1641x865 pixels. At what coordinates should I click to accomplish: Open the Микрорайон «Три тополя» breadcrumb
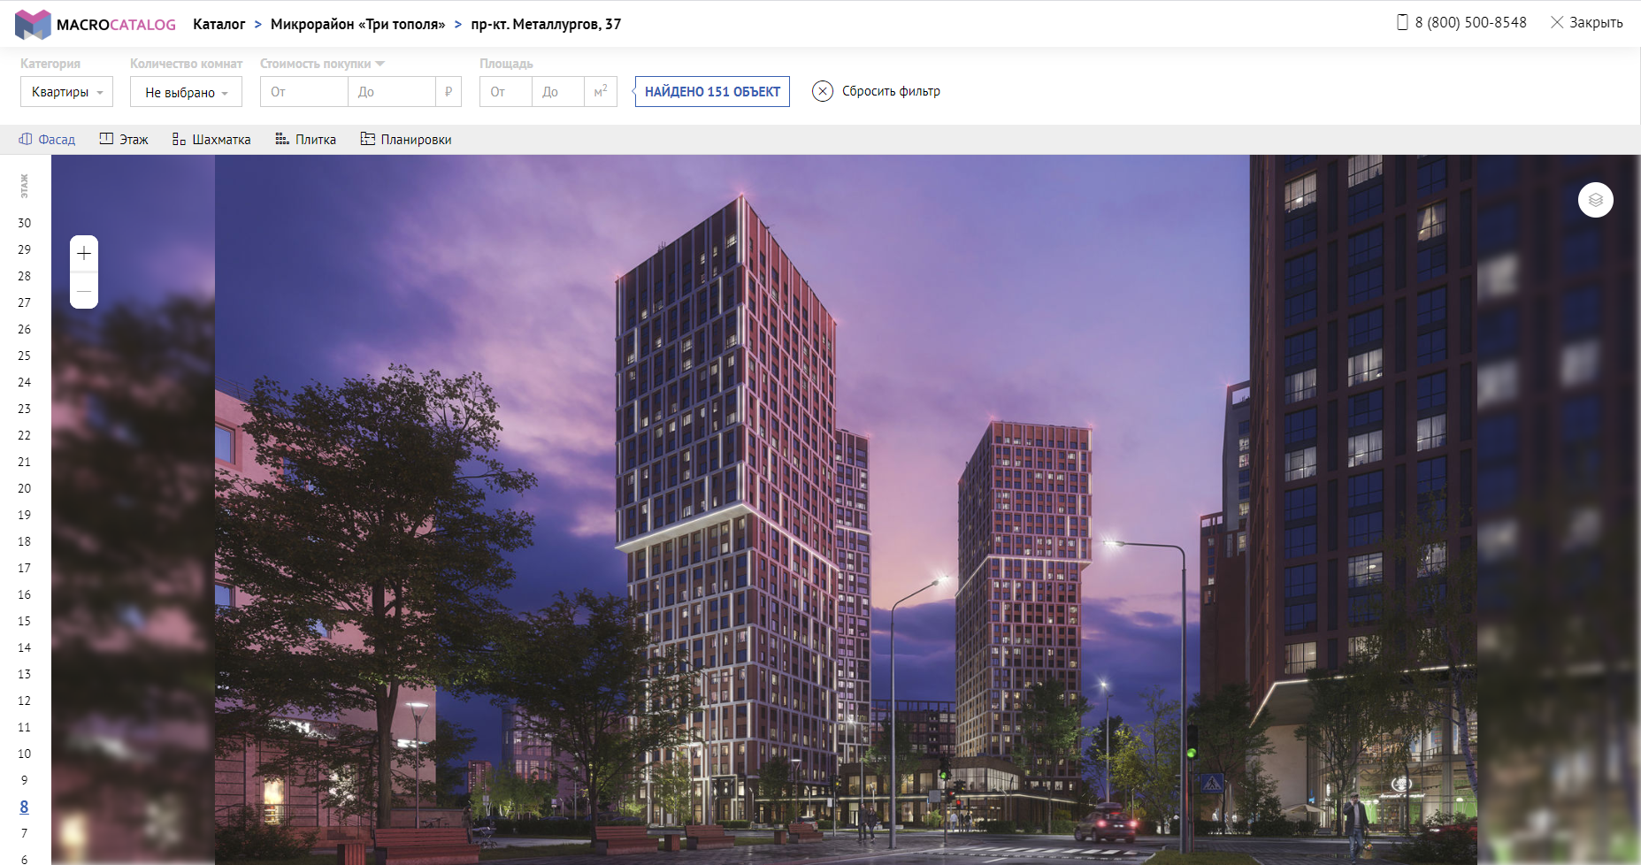(358, 24)
